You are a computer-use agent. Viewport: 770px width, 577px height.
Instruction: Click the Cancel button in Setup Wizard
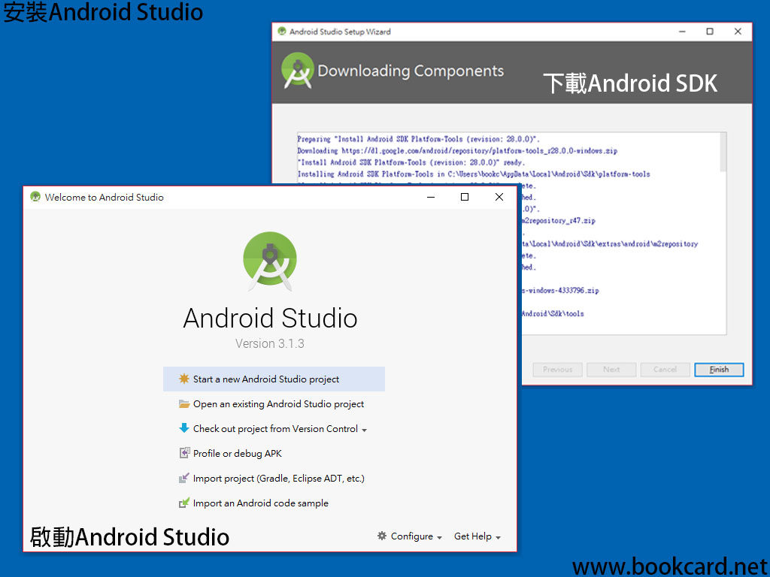[x=665, y=369]
